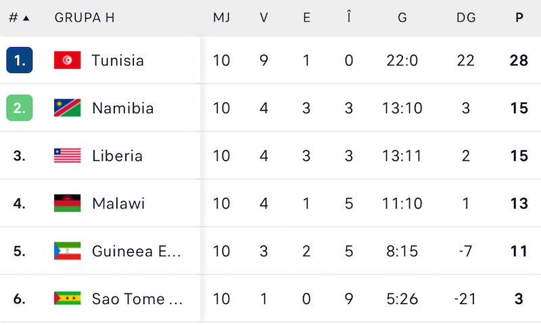Screen dimensions: 541x325
Task: Click the Sao Tome flag icon
Action: click(x=68, y=298)
